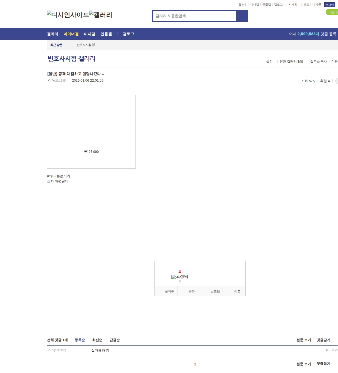338x373 pixels.
Task: Click the 추천 4 count in post header
Action: pos(325,81)
